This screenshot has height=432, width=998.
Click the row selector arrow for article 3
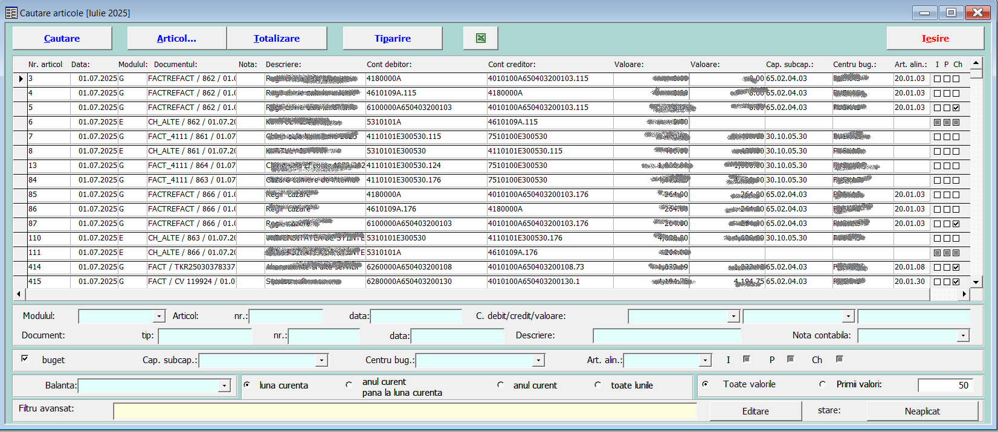click(21, 79)
